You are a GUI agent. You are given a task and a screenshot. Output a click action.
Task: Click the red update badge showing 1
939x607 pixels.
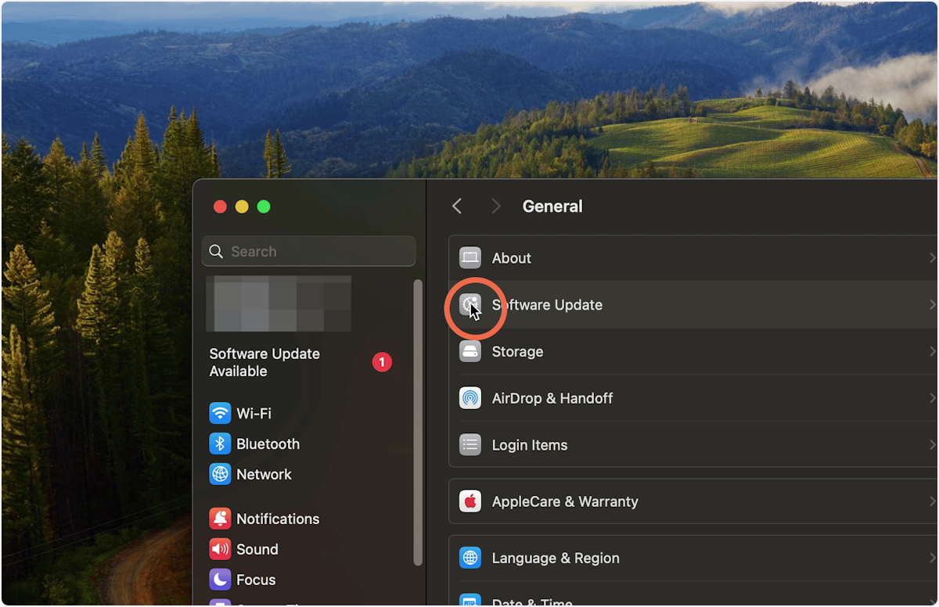click(382, 362)
